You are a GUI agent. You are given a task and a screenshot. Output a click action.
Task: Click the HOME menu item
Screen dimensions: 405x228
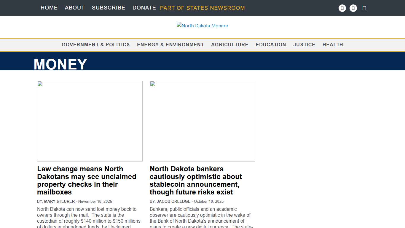(49, 8)
